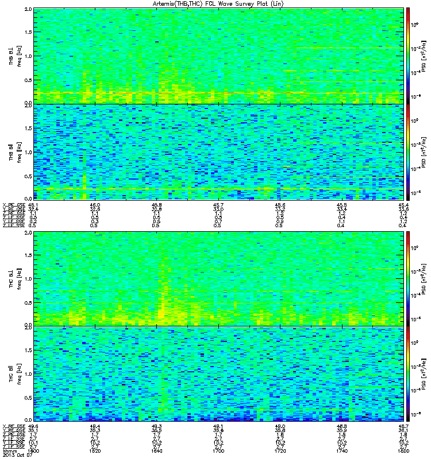Click the THC Y_RE_GSE value '35.9'
This screenshot has height=459, width=431.
341,430
